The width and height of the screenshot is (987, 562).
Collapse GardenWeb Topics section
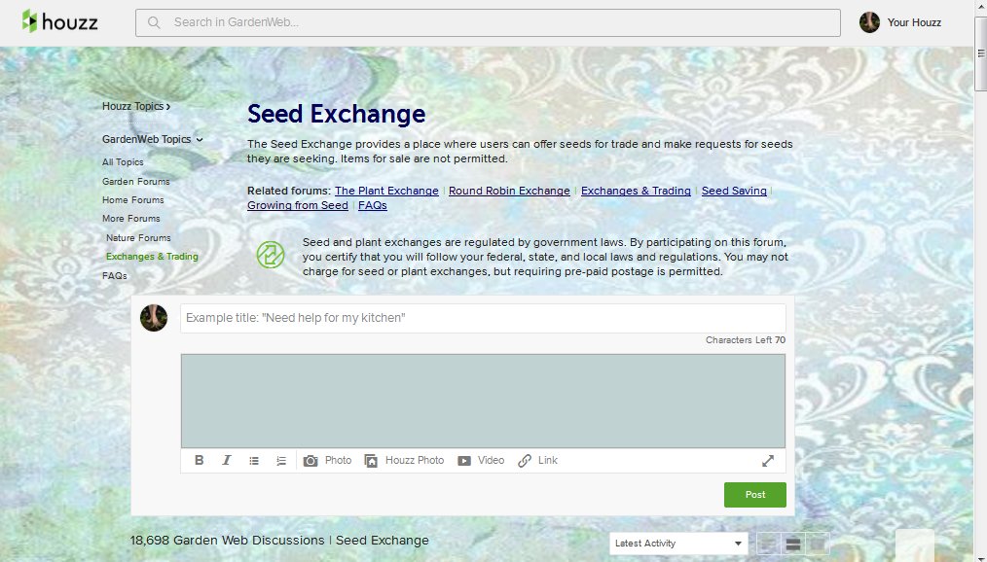click(x=152, y=139)
